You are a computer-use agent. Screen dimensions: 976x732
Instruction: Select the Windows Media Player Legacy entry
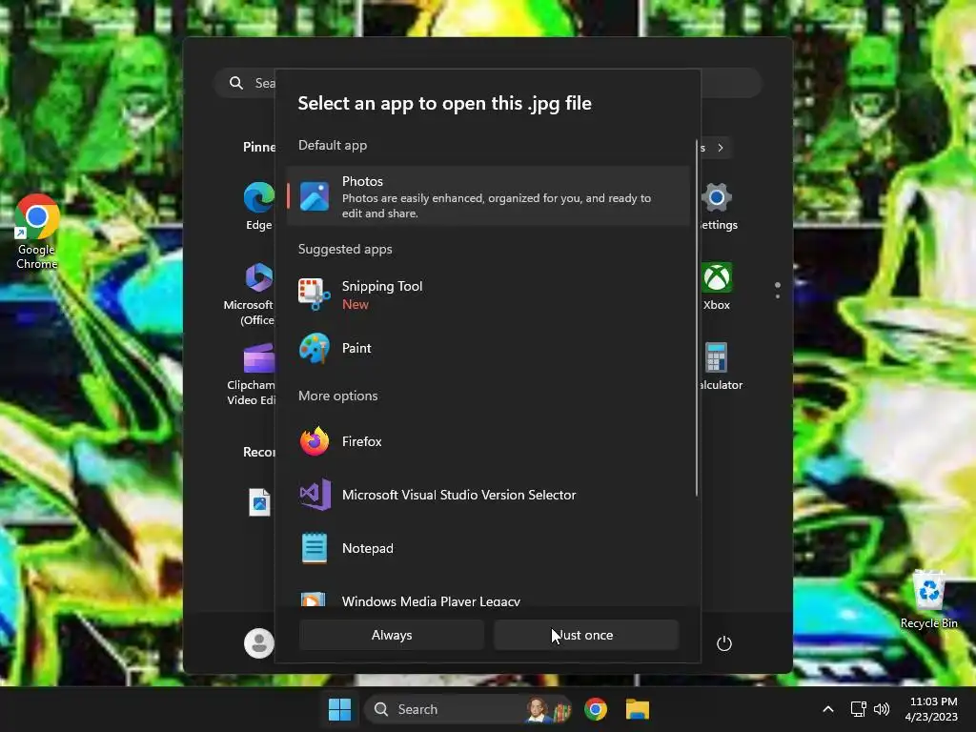coord(489,599)
